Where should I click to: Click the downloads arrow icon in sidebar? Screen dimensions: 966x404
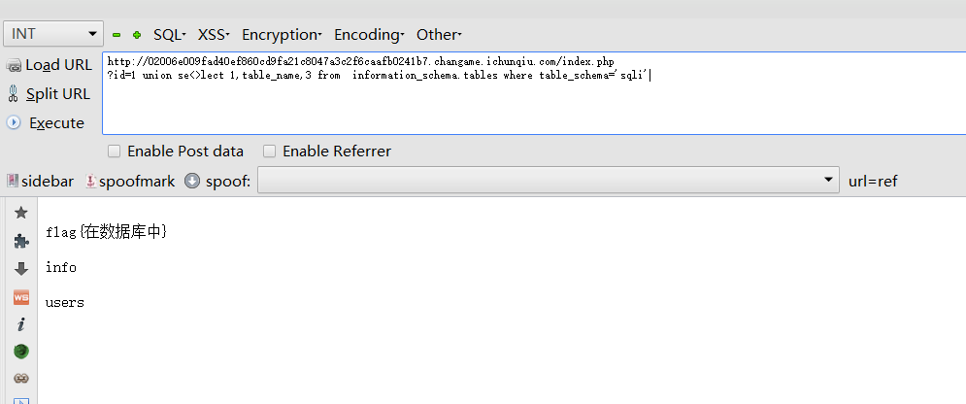tap(21, 269)
